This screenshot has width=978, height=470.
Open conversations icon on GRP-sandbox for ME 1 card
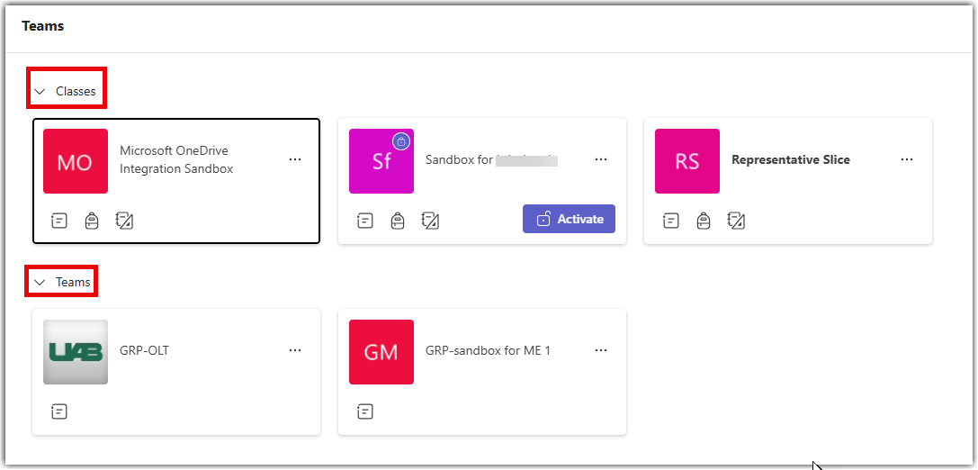365,411
